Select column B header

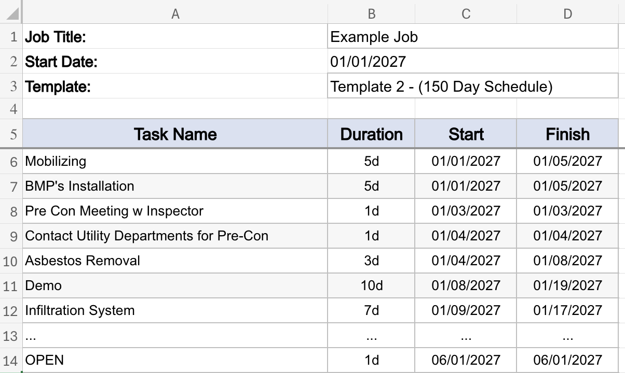(x=371, y=14)
